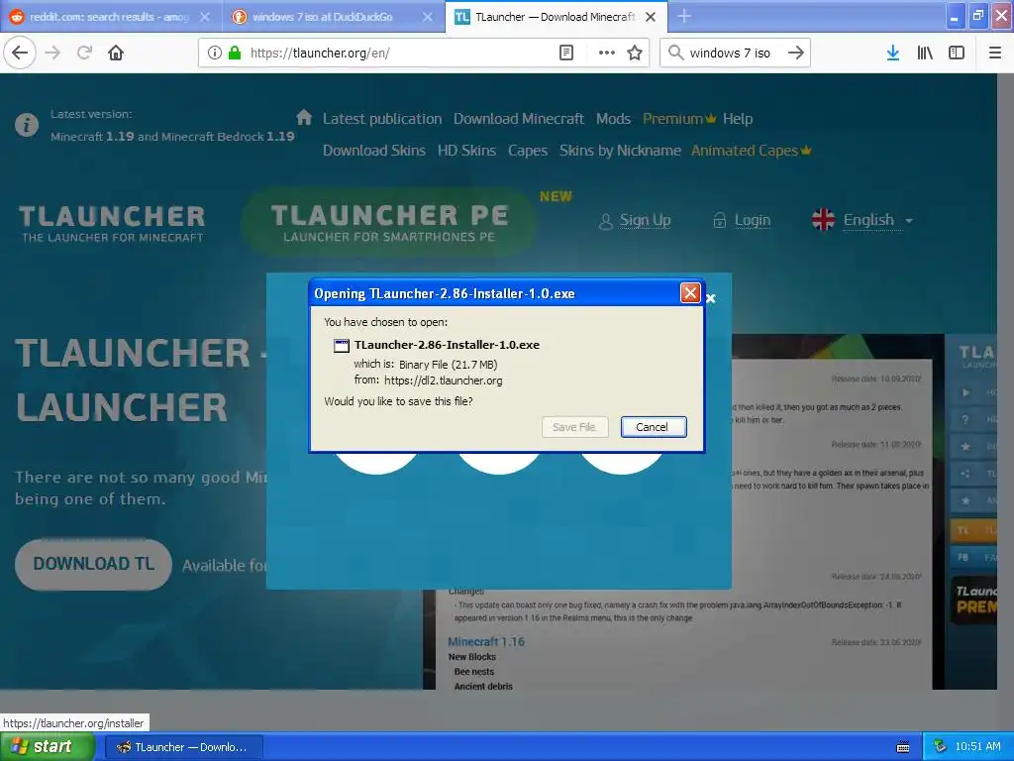The width and height of the screenshot is (1014, 761).
Task: Go to Download Skins page
Action: click(373, 151)
